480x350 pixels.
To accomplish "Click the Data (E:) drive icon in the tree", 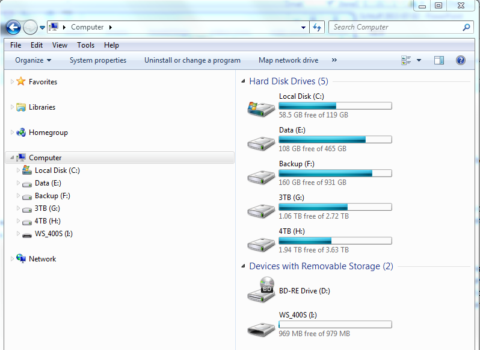I will (x=27, y=184).
